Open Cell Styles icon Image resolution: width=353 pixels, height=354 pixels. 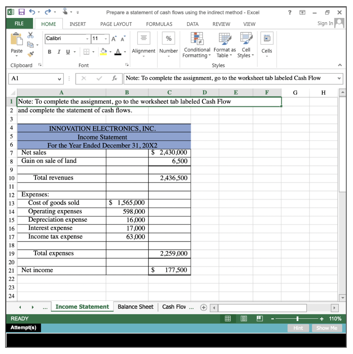246,38
